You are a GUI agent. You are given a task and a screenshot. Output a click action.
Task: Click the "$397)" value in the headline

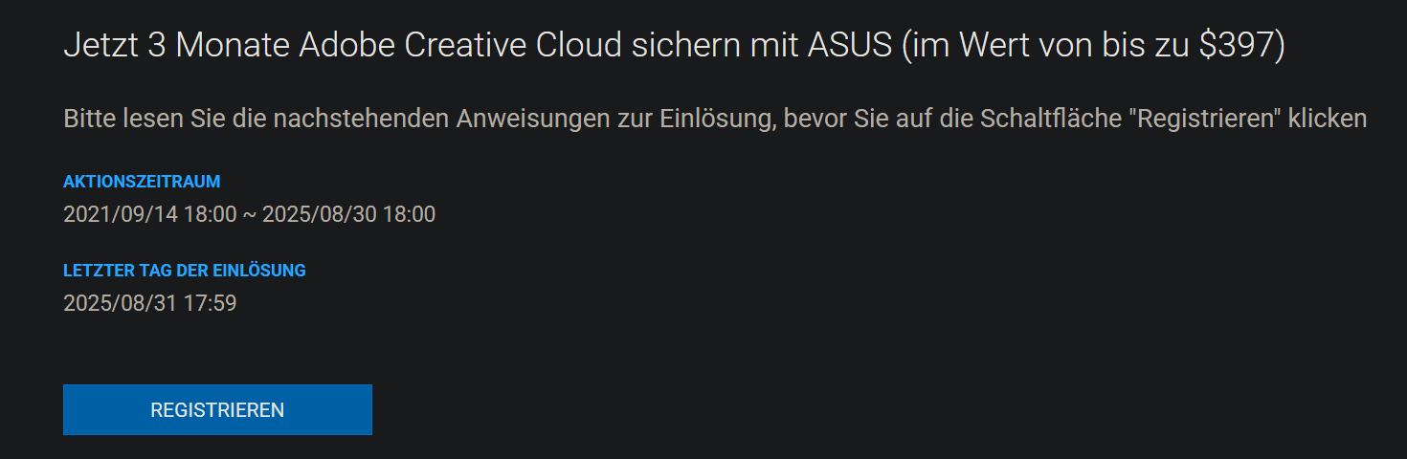click(x=1242, y=46)
